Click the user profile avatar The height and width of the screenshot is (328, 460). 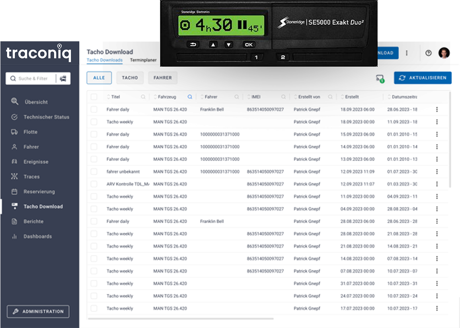[x=444, y=53]
